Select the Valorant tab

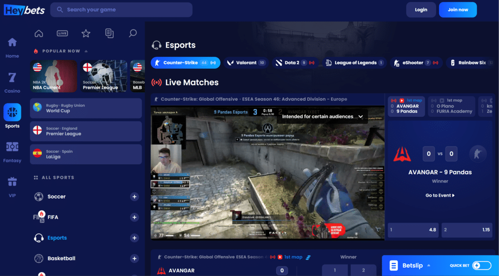246,63
